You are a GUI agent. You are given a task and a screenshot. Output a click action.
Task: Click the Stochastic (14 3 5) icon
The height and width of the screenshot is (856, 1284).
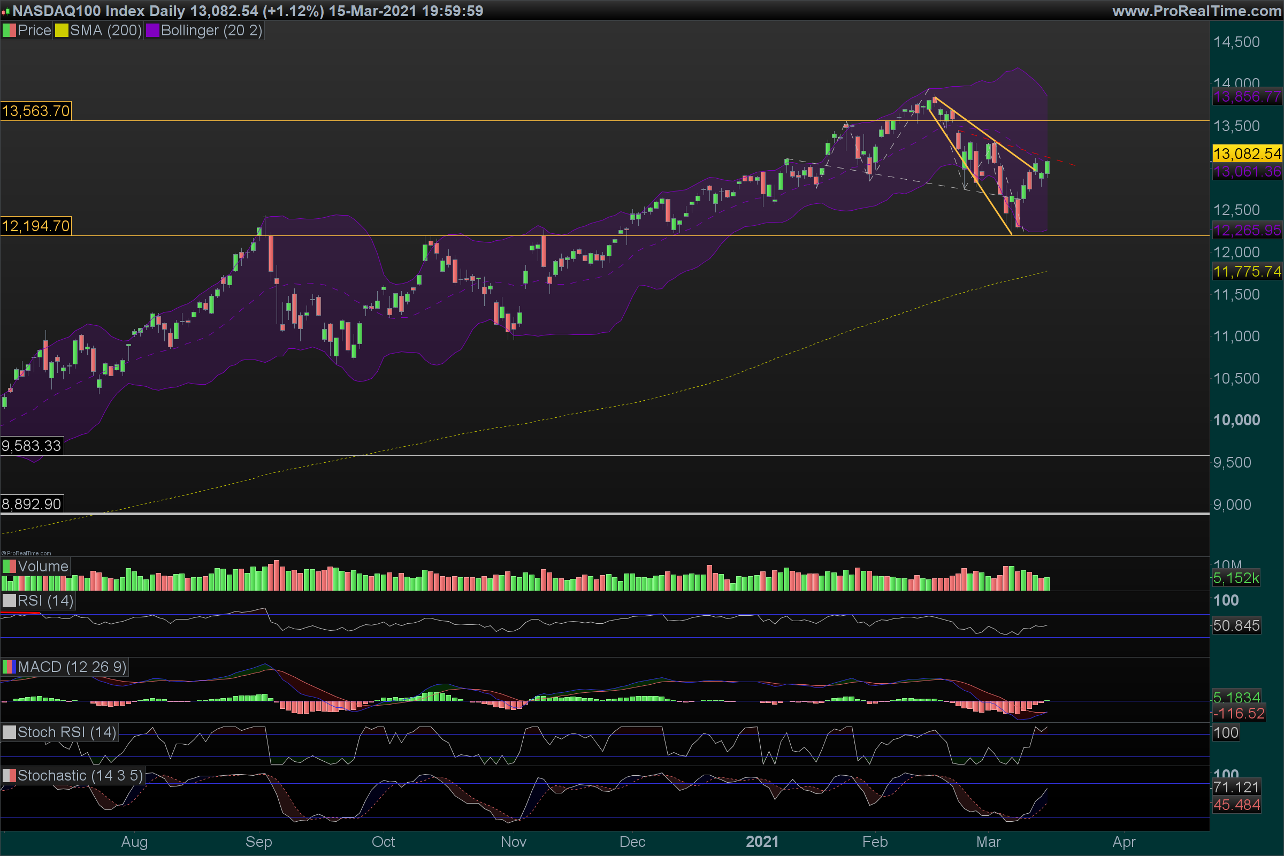(x=9, y=775)
